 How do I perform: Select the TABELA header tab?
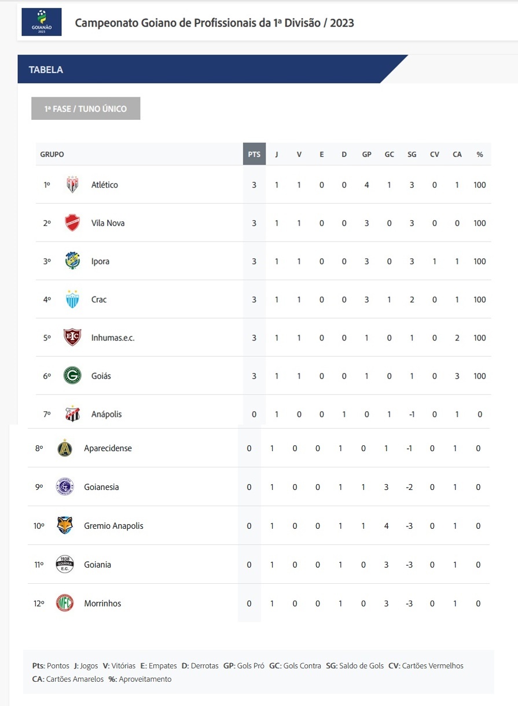point(46,69)
